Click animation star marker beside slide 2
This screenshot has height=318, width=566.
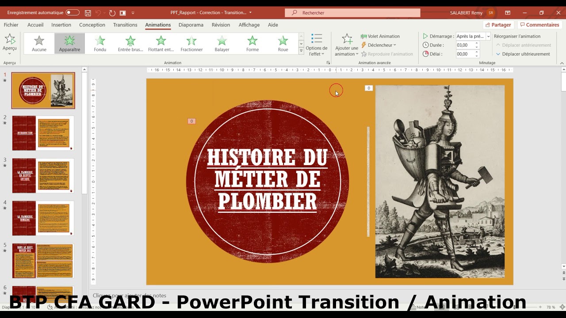(x=5, y=123)
